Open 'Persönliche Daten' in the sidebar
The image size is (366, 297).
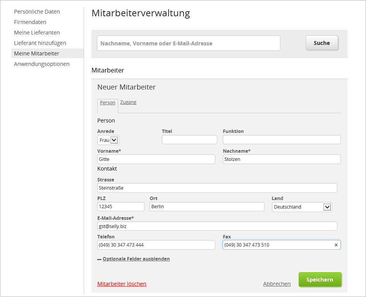(x=37, y=12)
